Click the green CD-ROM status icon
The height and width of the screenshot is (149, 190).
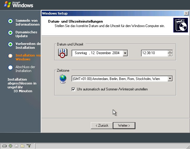coord(11,146)
